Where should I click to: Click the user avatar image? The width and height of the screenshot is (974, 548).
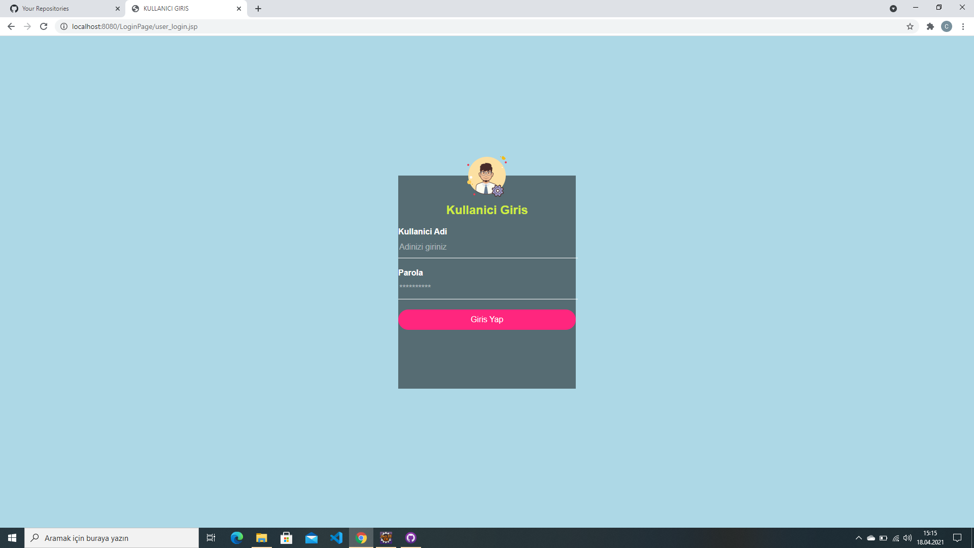coord(486,176)
